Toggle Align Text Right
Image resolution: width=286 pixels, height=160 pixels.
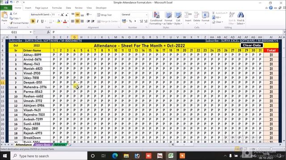click(82, 21)
